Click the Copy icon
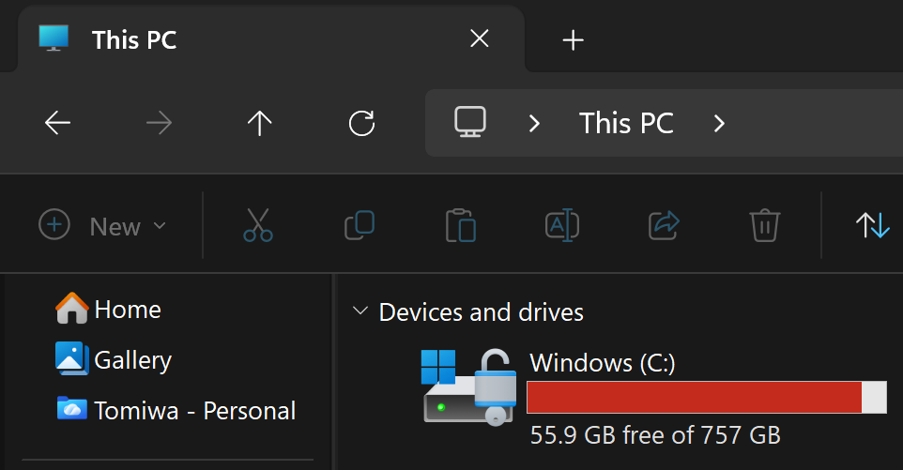 (360, 225)
